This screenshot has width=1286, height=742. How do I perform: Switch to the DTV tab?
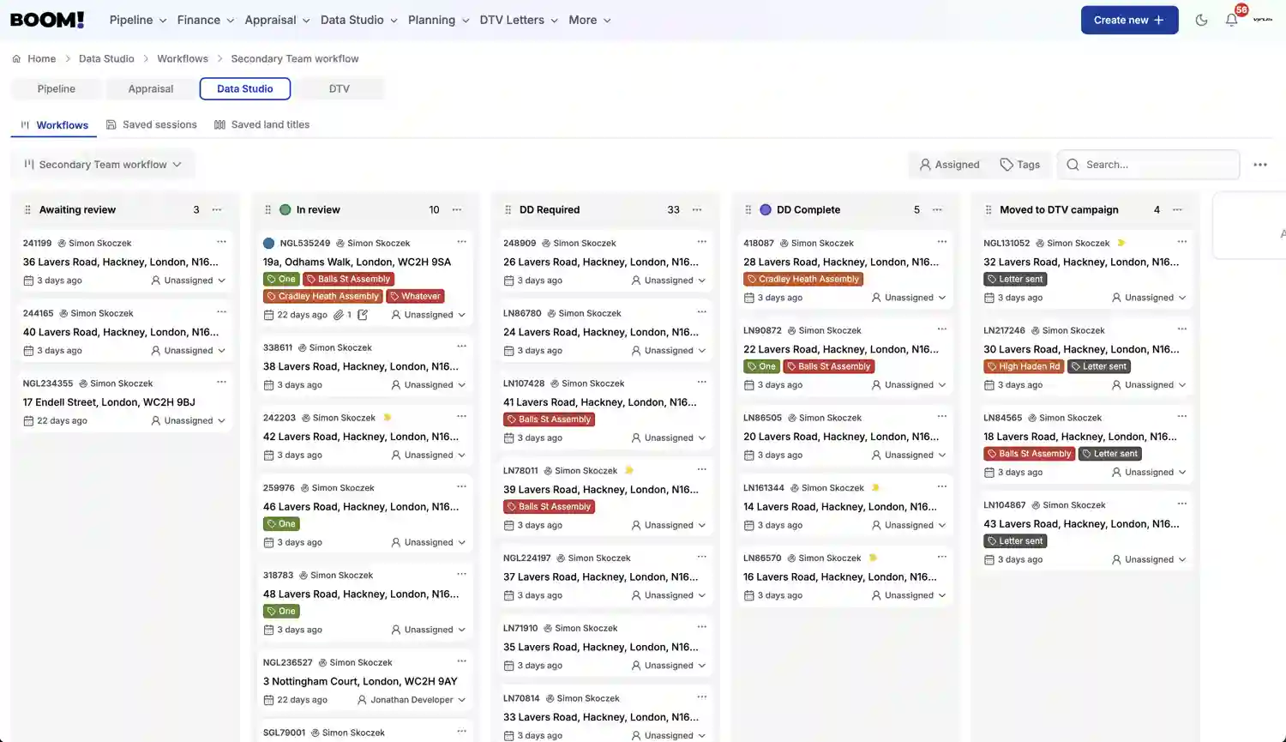[x=340, y=89]
